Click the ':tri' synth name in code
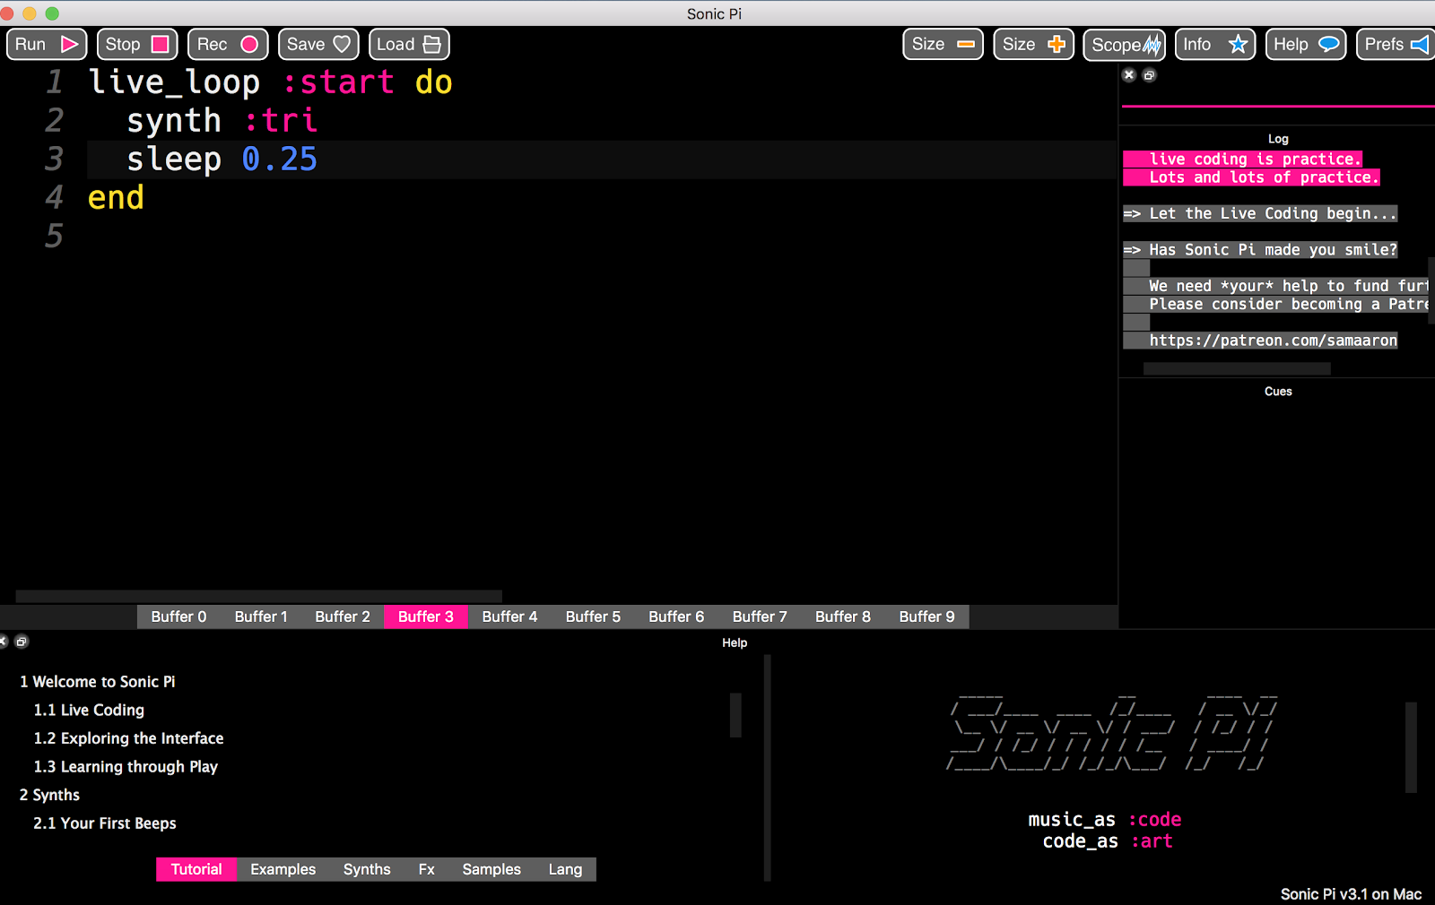The height and width of the screenshot is (905, 1435). (281, 121)
